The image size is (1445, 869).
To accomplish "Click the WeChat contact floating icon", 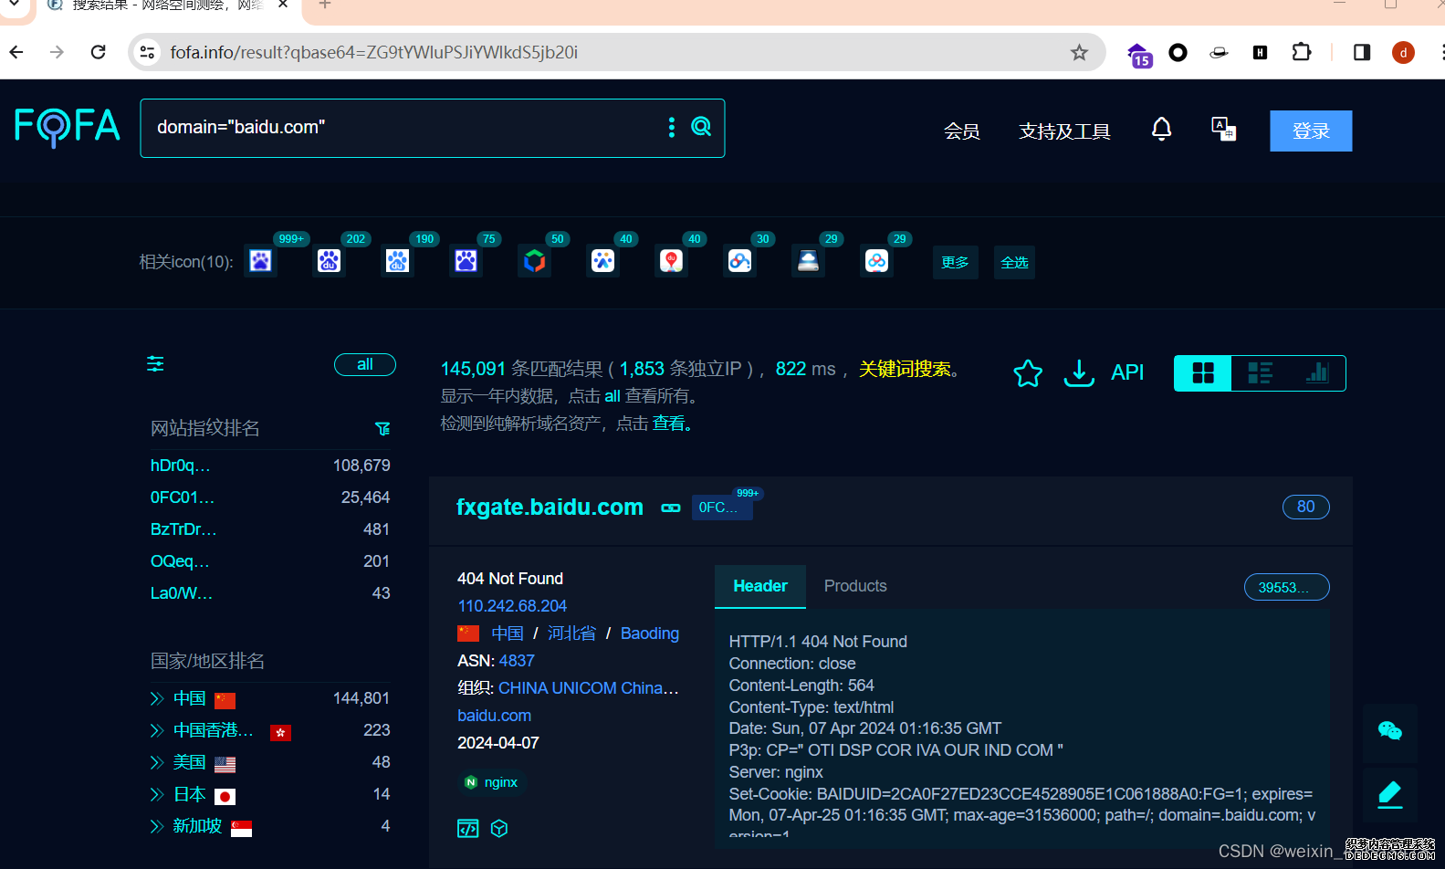I will [x=1389, y=731].
